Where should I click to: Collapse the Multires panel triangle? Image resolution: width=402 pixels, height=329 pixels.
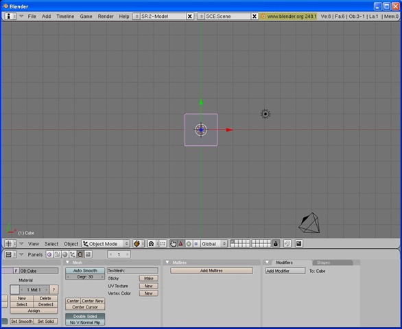click(x=167, y=263)
